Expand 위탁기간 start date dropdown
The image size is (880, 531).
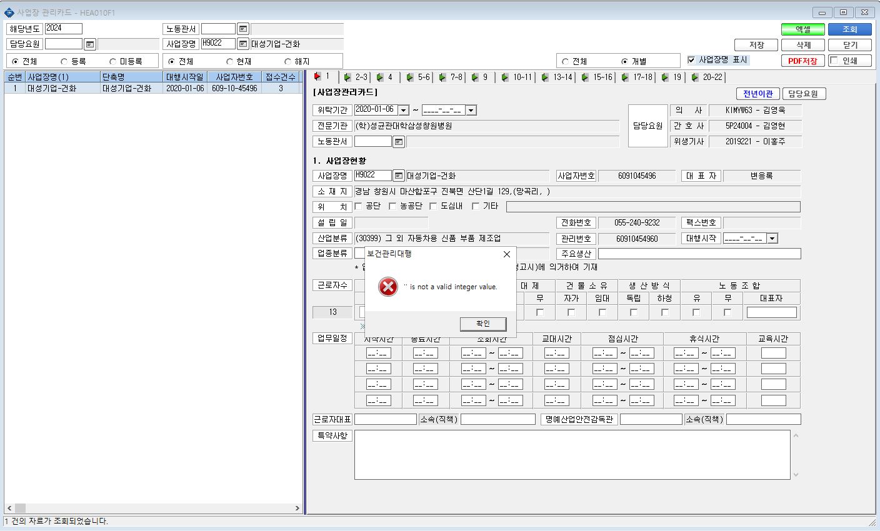[x=404, y=111]
